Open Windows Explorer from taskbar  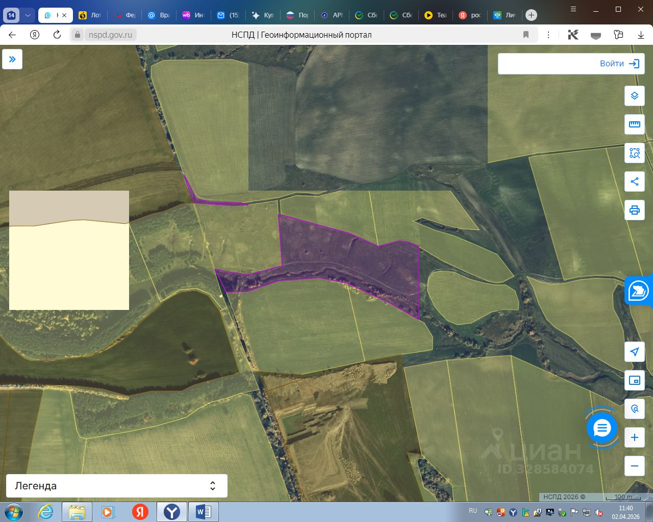77,512
